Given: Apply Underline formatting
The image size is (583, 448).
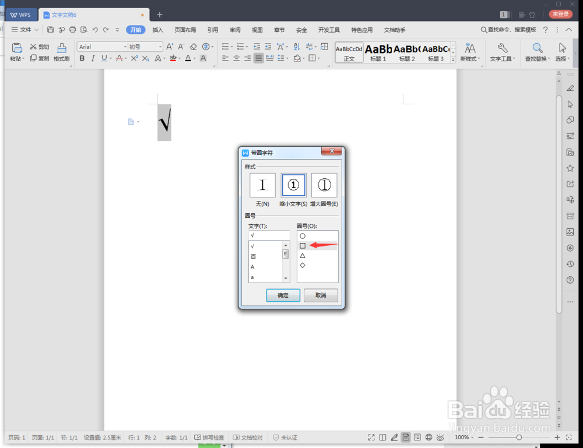Looking at the screenshot, I should pyautogui.click(x=104, y=58).
